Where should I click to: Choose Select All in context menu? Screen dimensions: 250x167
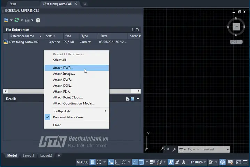pos(77,60)
